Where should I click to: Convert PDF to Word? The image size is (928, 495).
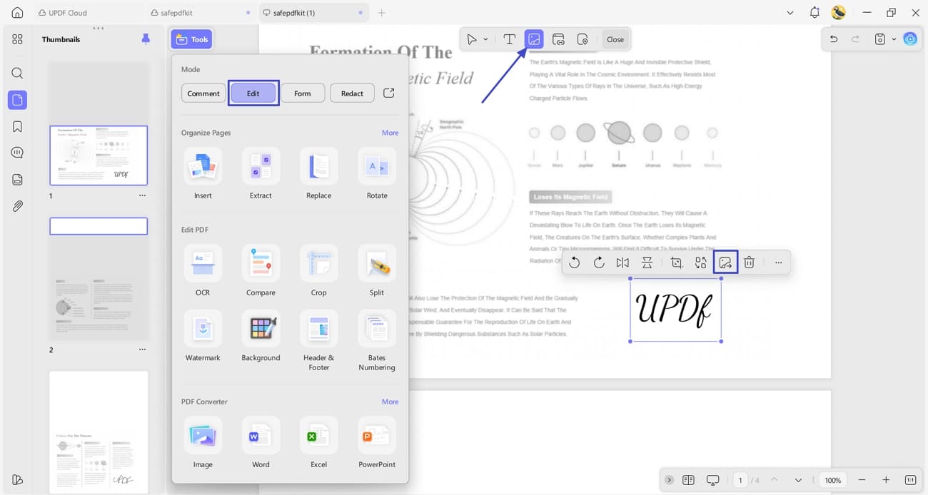(261, 442)
